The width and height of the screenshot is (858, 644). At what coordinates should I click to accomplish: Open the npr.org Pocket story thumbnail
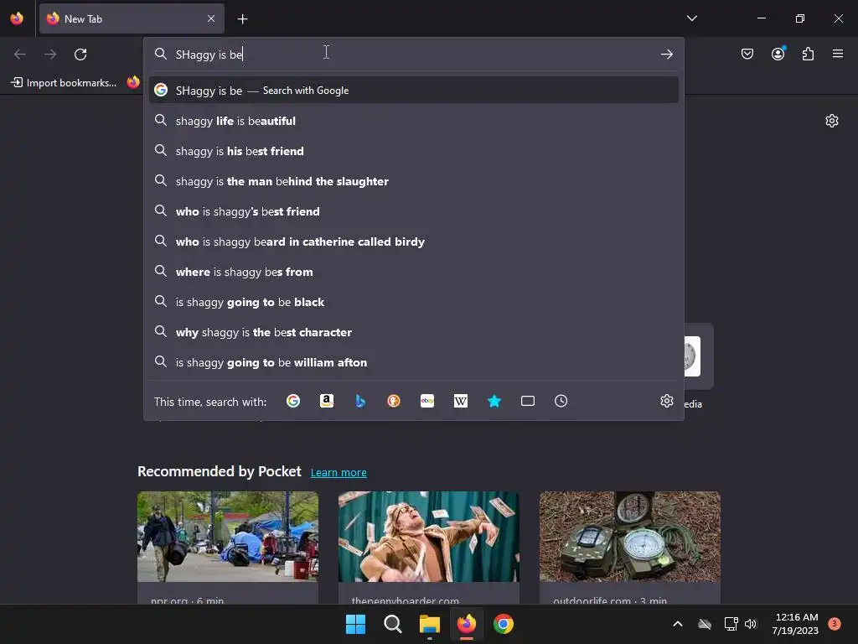(228, 537)
